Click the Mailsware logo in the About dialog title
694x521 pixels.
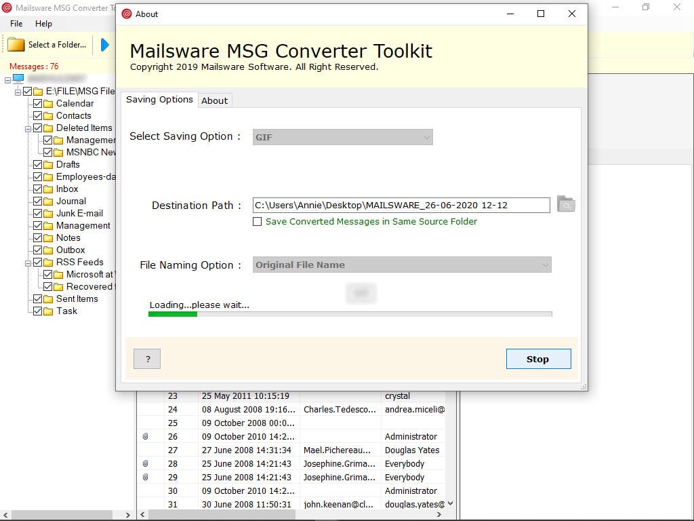(x=127, y=14)
